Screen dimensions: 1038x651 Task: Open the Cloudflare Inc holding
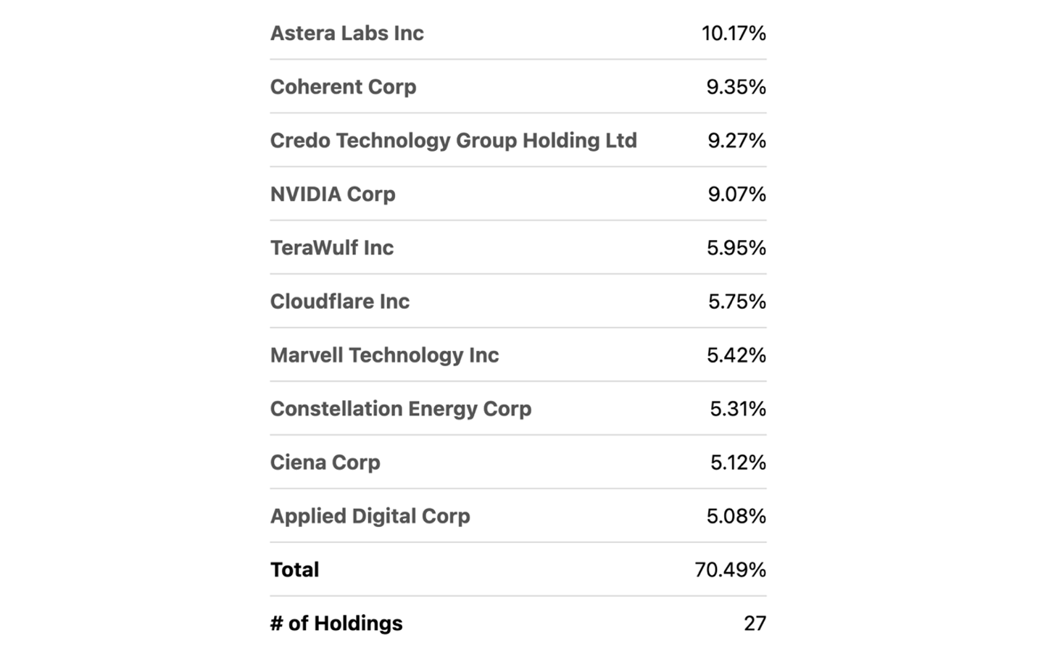[x=339, y=302]
